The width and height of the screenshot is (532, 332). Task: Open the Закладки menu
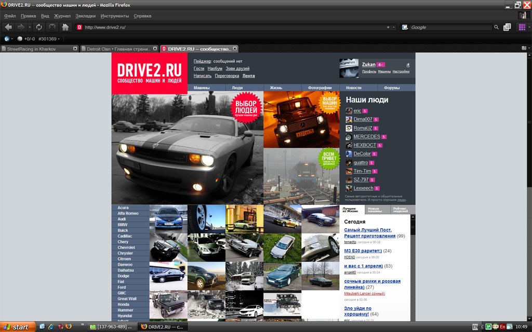pos(86,16)
